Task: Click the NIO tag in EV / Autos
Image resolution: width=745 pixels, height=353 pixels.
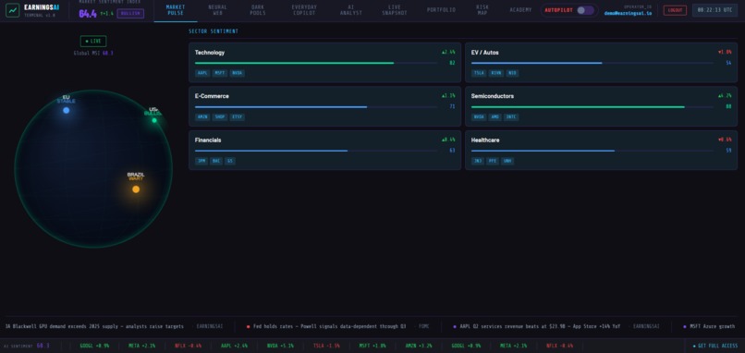Action: click(512, 73)
